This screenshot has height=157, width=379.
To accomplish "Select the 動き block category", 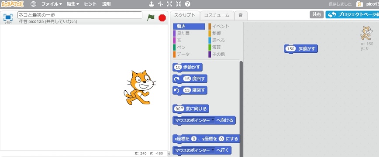I will pos(189,27).
